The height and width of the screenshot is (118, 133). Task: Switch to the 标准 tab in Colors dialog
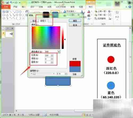pyautogui.click(x=34, y=21)
